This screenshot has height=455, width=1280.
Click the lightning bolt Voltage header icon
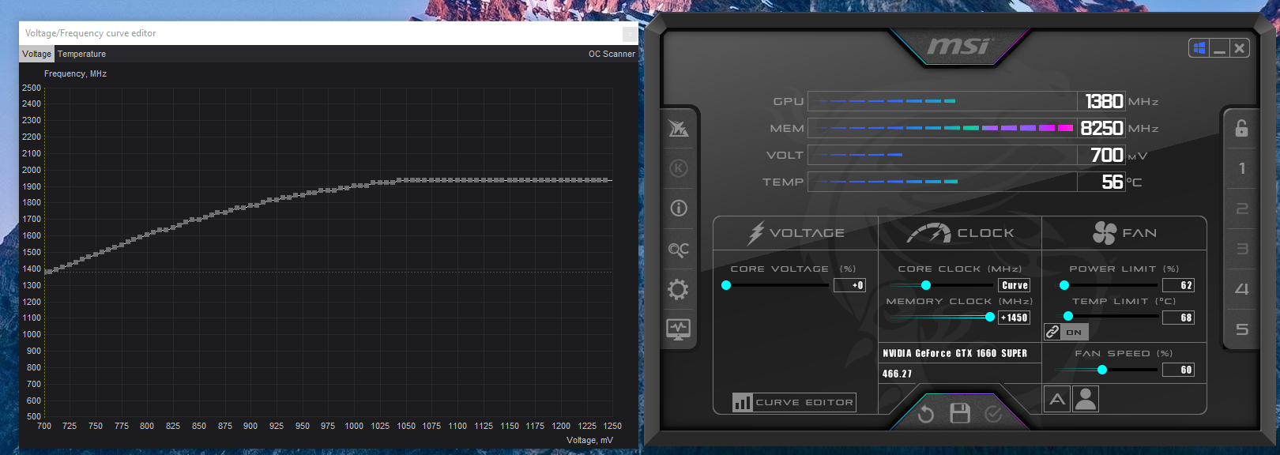[756, 233]
